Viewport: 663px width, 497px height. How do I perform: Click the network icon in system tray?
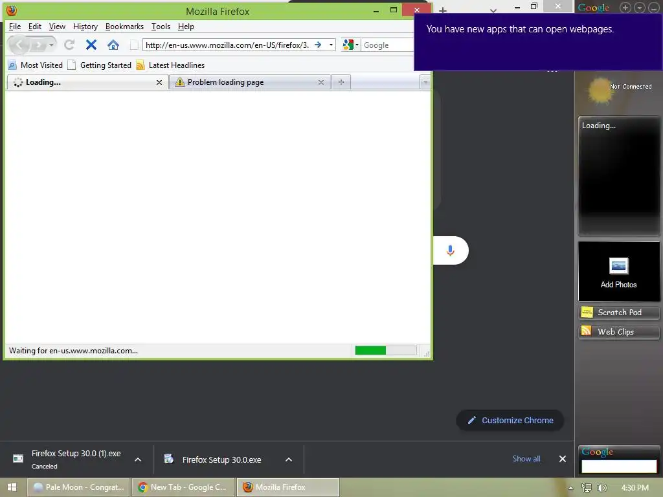tap(587, 488)
